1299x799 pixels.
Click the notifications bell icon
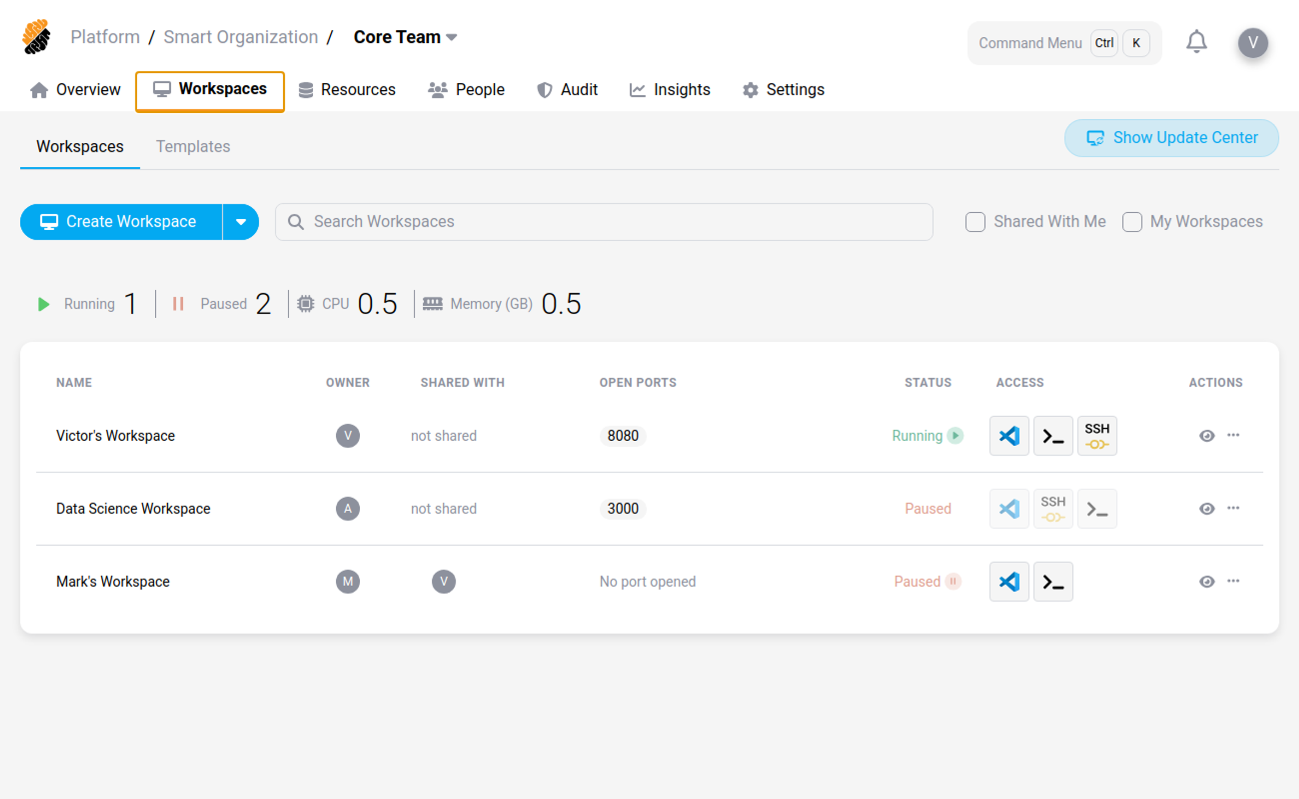1196,42
